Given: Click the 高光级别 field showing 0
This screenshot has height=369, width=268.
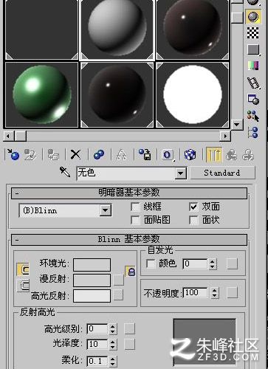Looking at the screenshot, I should point(97,329).
